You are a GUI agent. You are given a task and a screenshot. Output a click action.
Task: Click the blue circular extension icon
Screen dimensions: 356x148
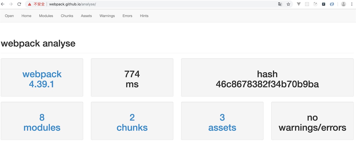click(x=332, y=4)
